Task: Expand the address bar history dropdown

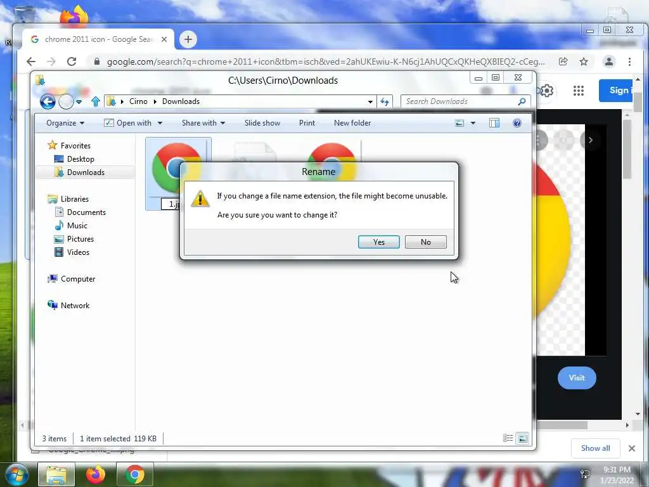Action: click(370, 101)
